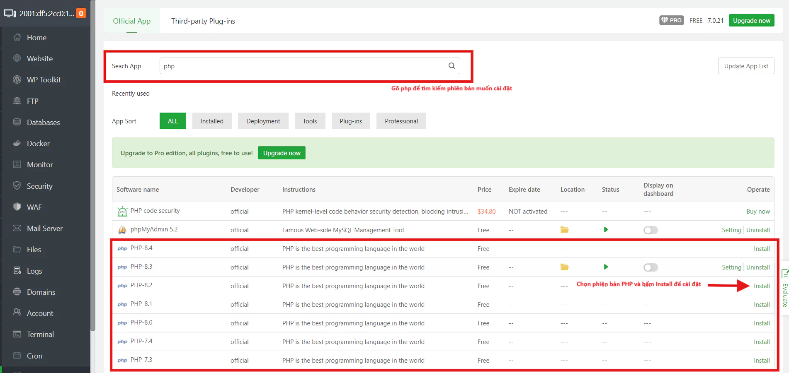The width and height of the screenshot is (789, 373).
Task: Click the sidebar vertical scrollbar
Action: [x=93, y=166]
